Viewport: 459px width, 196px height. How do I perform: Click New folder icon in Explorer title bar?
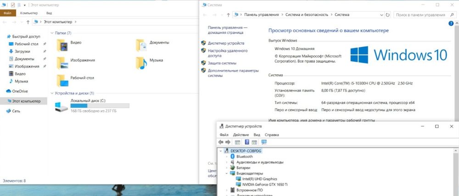[x=19, y=5]
